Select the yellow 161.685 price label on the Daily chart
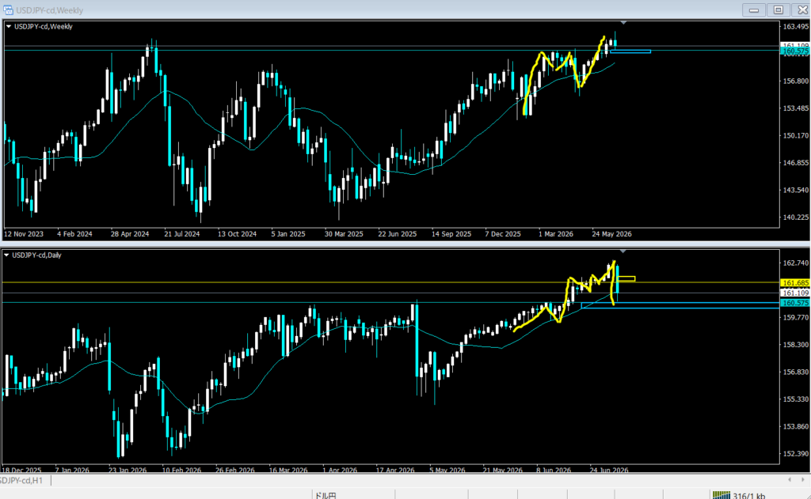Screen dimensions: 811x499 [x=795, y=282]
